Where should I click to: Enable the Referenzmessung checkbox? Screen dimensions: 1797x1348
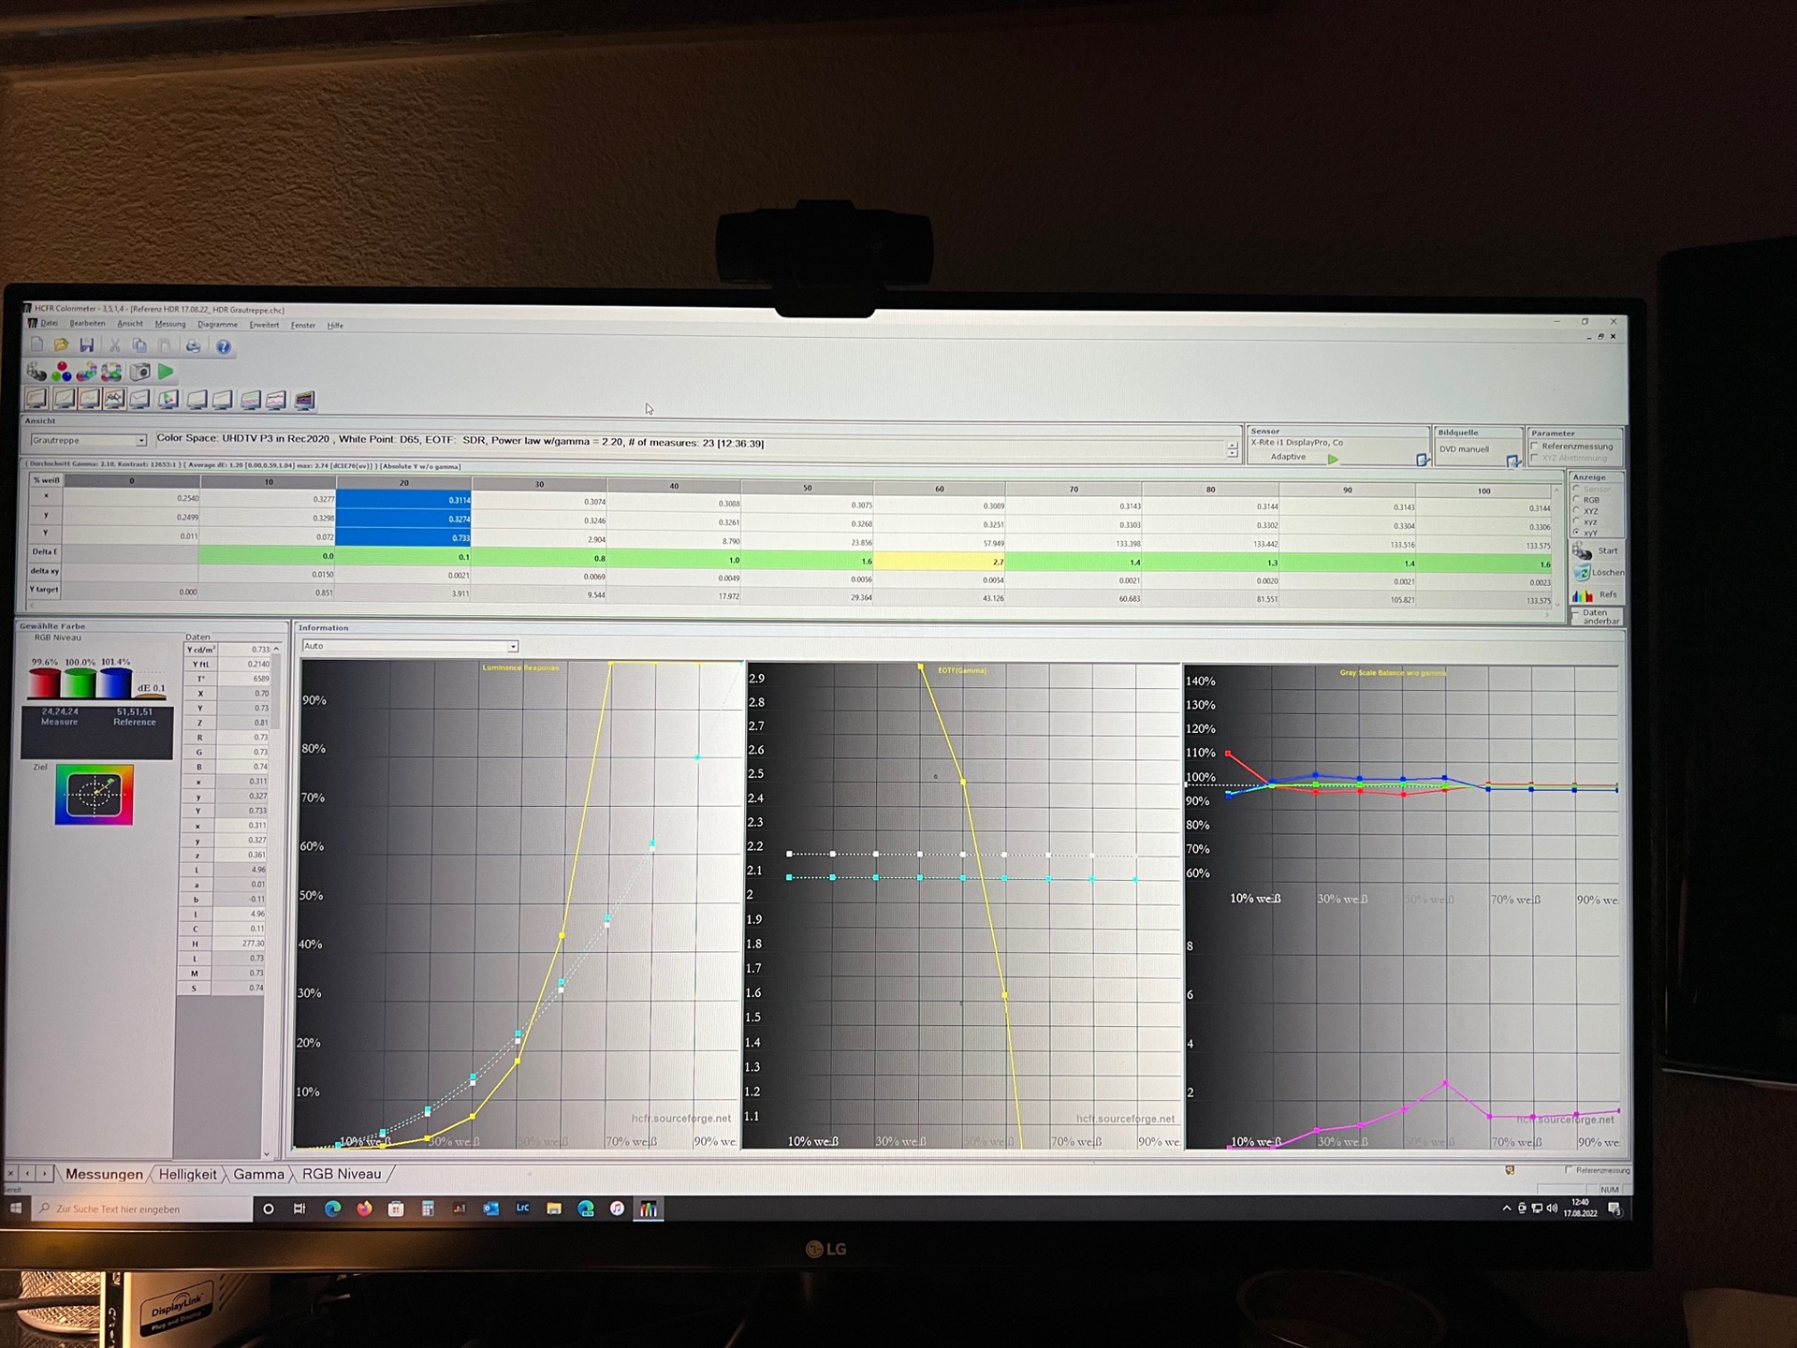(1535, 447)
